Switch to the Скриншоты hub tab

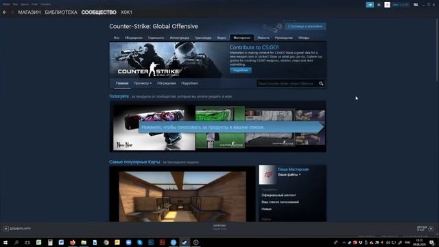click(x=156, y=38)
